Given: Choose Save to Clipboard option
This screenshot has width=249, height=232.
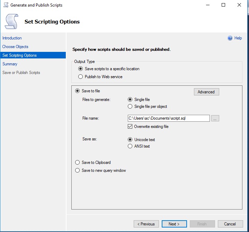Looking at the screenshot, I should 78,163.
